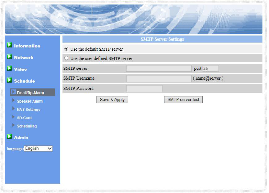Click the ( name@server ) hint text
The height and width of the screenshot is (193, 269).
coord(208,78)
